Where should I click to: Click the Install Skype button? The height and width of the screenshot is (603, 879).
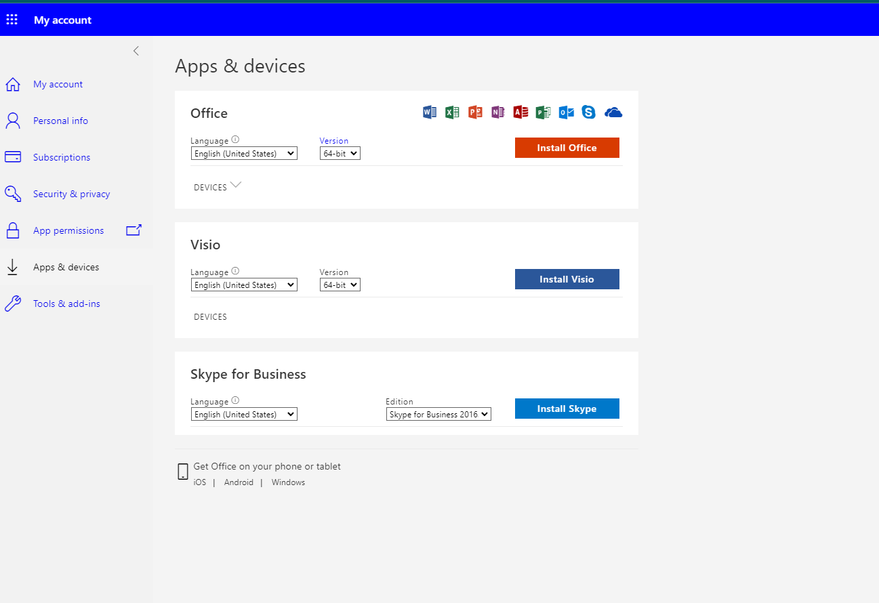tap(567, 409)
